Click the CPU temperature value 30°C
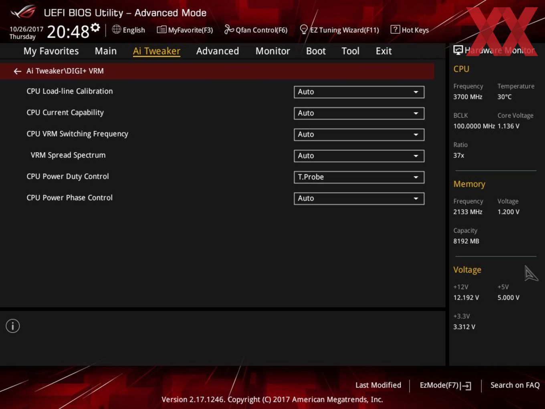 pyautogui.click(x=505, y=97)
